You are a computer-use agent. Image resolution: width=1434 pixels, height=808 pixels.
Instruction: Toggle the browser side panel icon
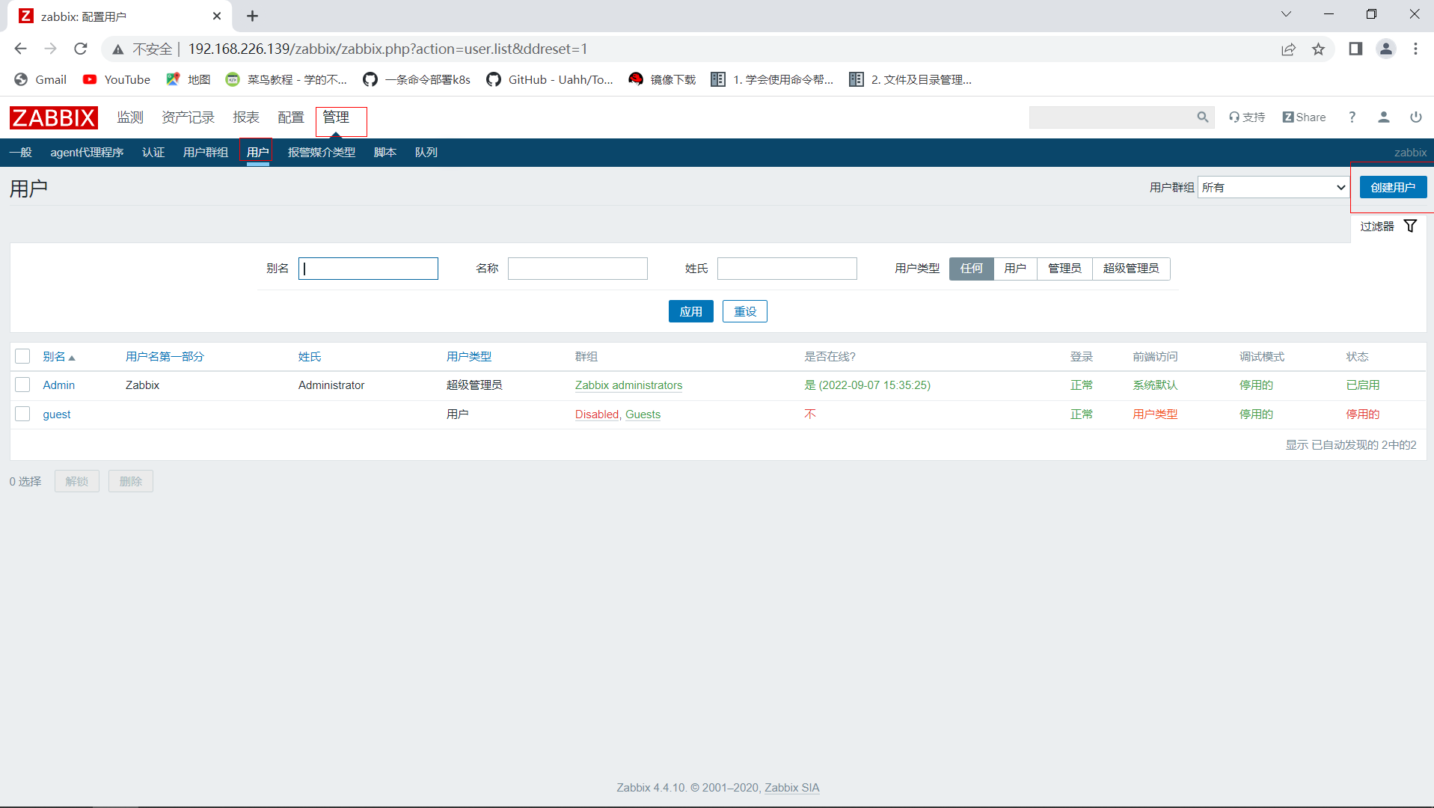click(x=1355, y=49)
